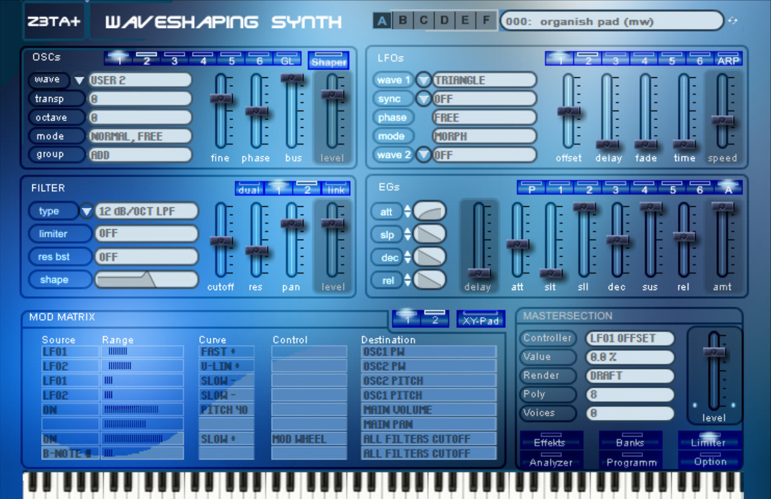Toggle the filter link button
771x499 pixels.
(x=336, y=188)
